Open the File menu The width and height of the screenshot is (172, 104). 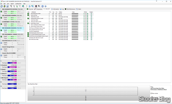1,4
